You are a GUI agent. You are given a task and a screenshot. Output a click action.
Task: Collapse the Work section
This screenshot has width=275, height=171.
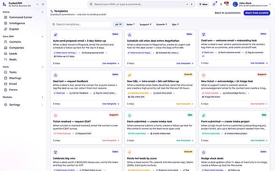42,67
